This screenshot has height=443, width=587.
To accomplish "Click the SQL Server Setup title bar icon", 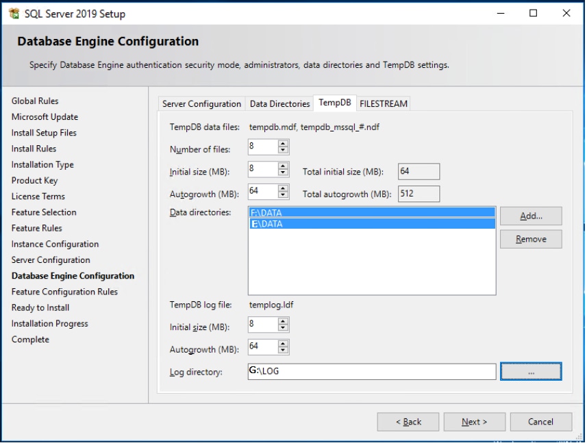I will 14,14.
